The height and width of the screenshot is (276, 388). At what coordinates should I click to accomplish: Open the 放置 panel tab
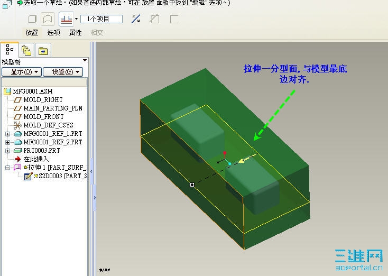pos(32,32)
